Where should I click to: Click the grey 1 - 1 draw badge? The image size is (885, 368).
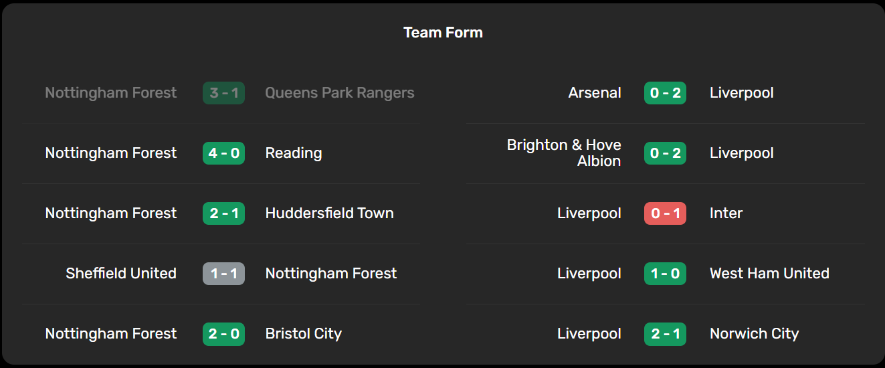tap(223, 274)
